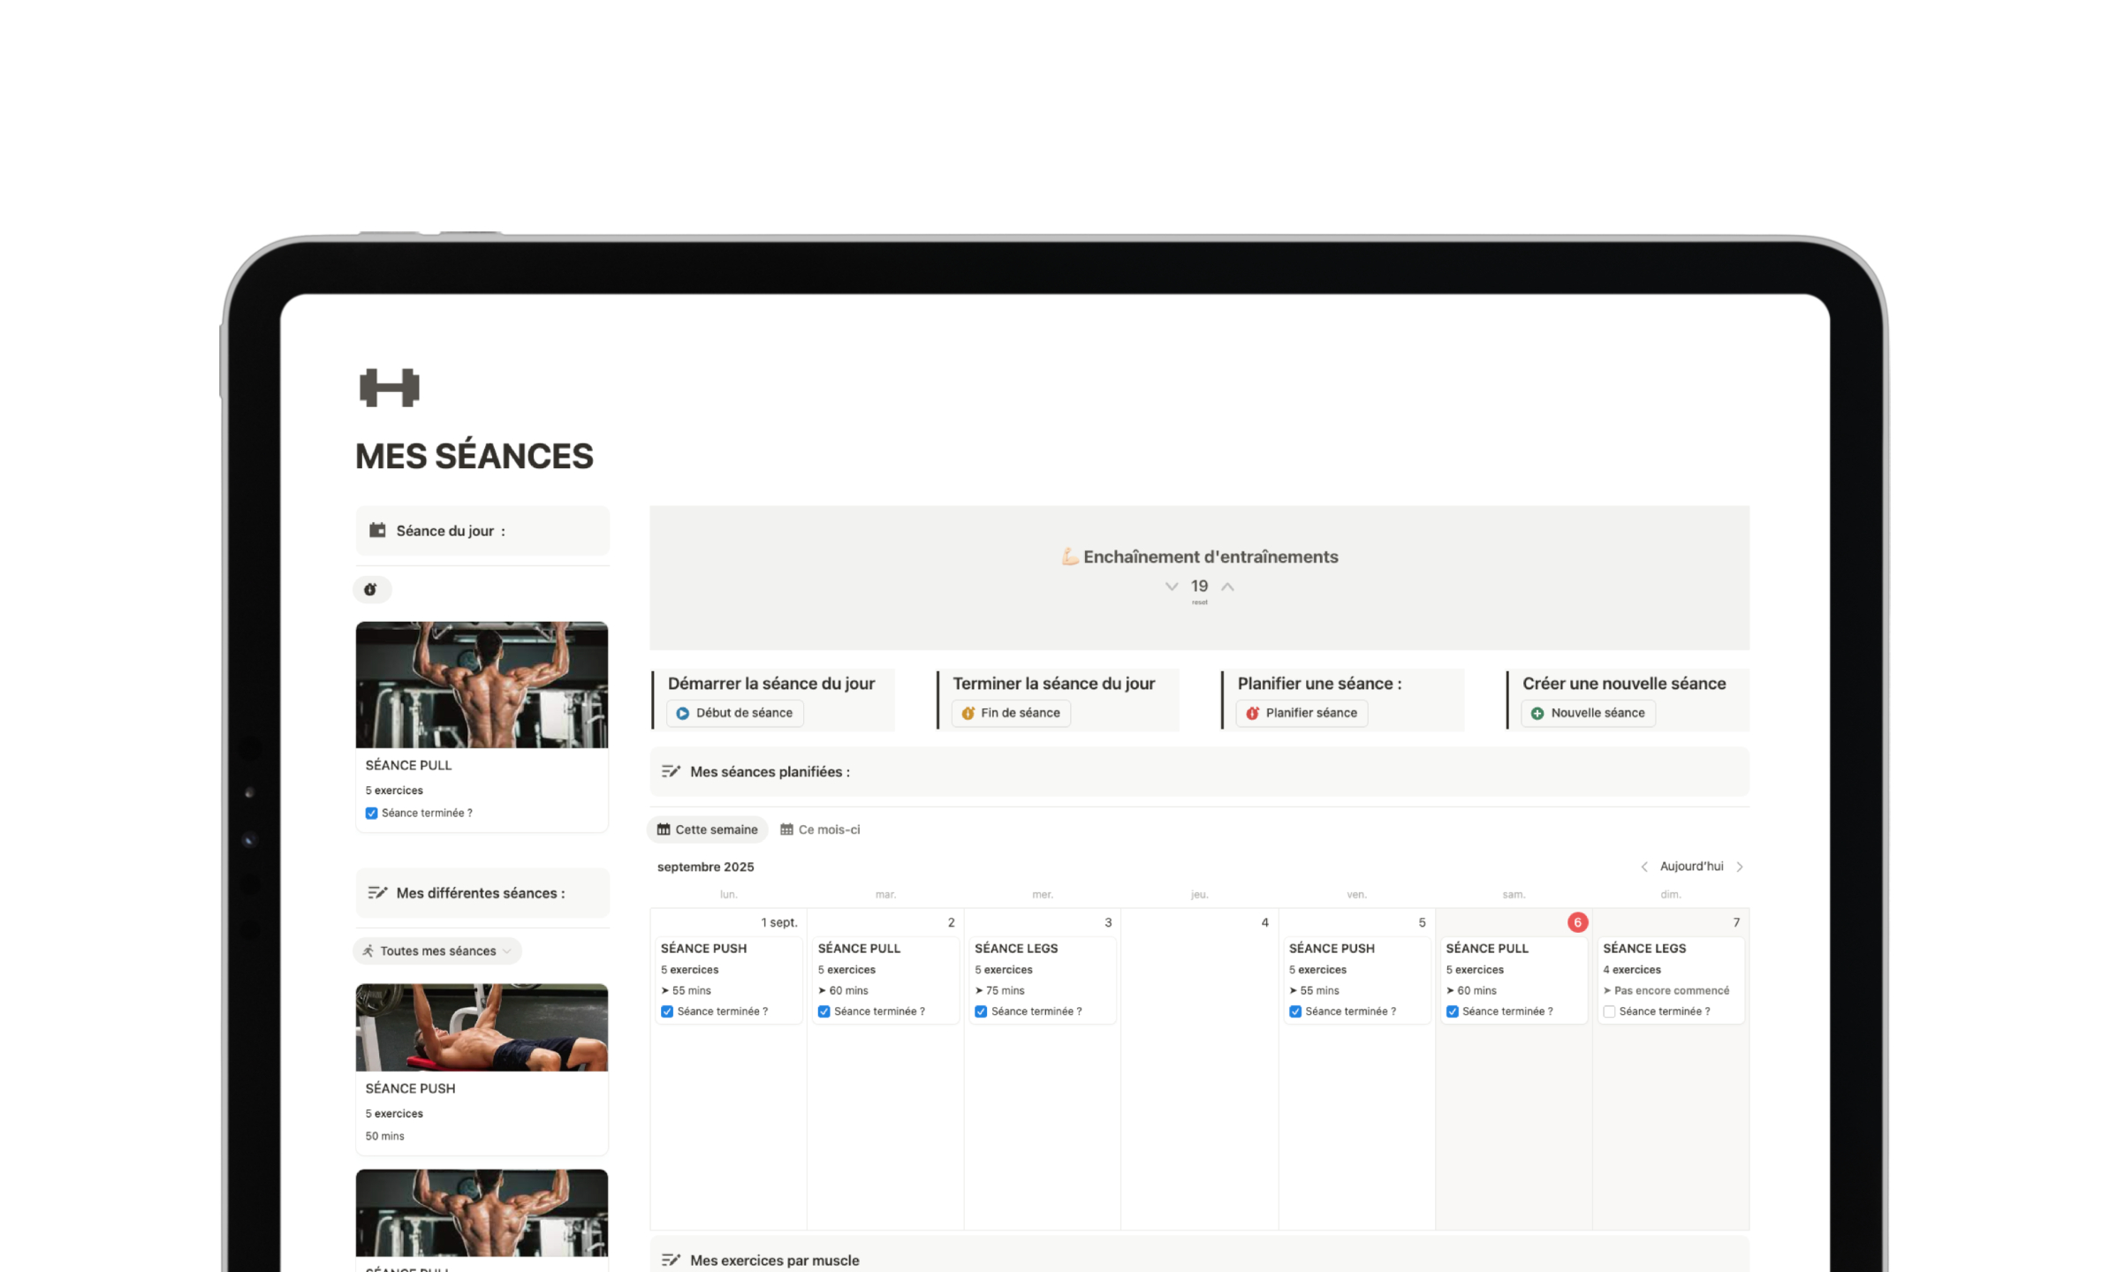Screen dimensions: 2110x1272
Task: Click the dumbbell page icon
Action: 389,387
